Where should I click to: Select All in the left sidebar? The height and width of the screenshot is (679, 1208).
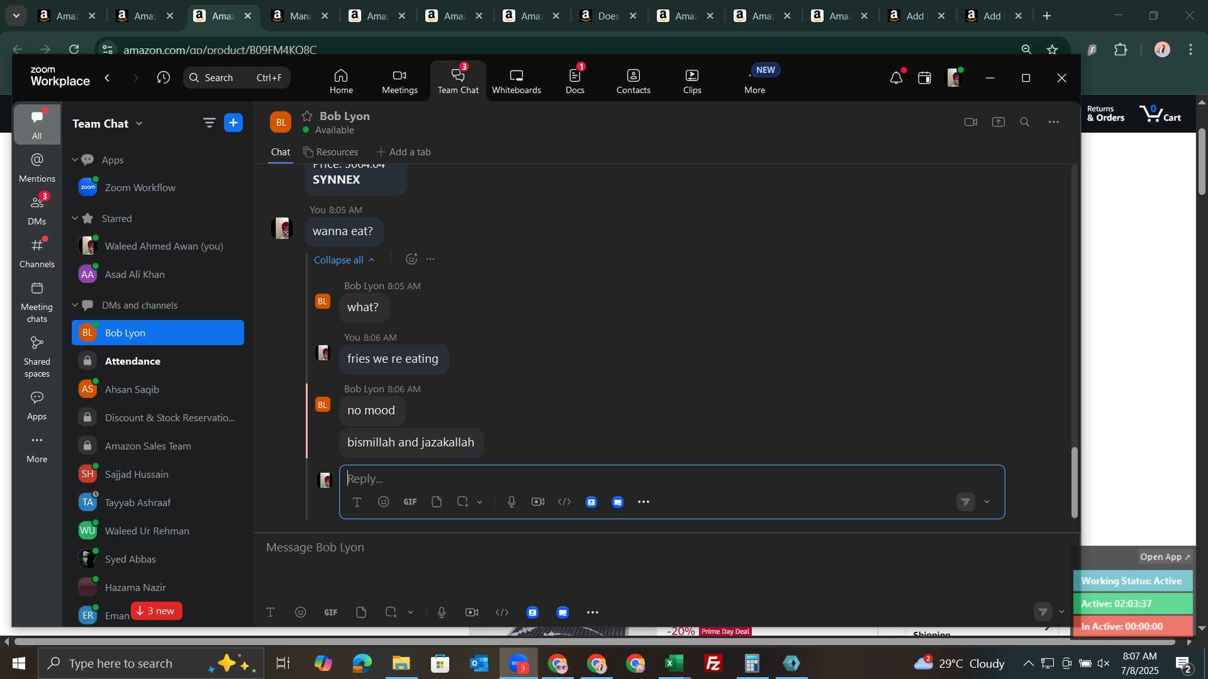(37, 124)
